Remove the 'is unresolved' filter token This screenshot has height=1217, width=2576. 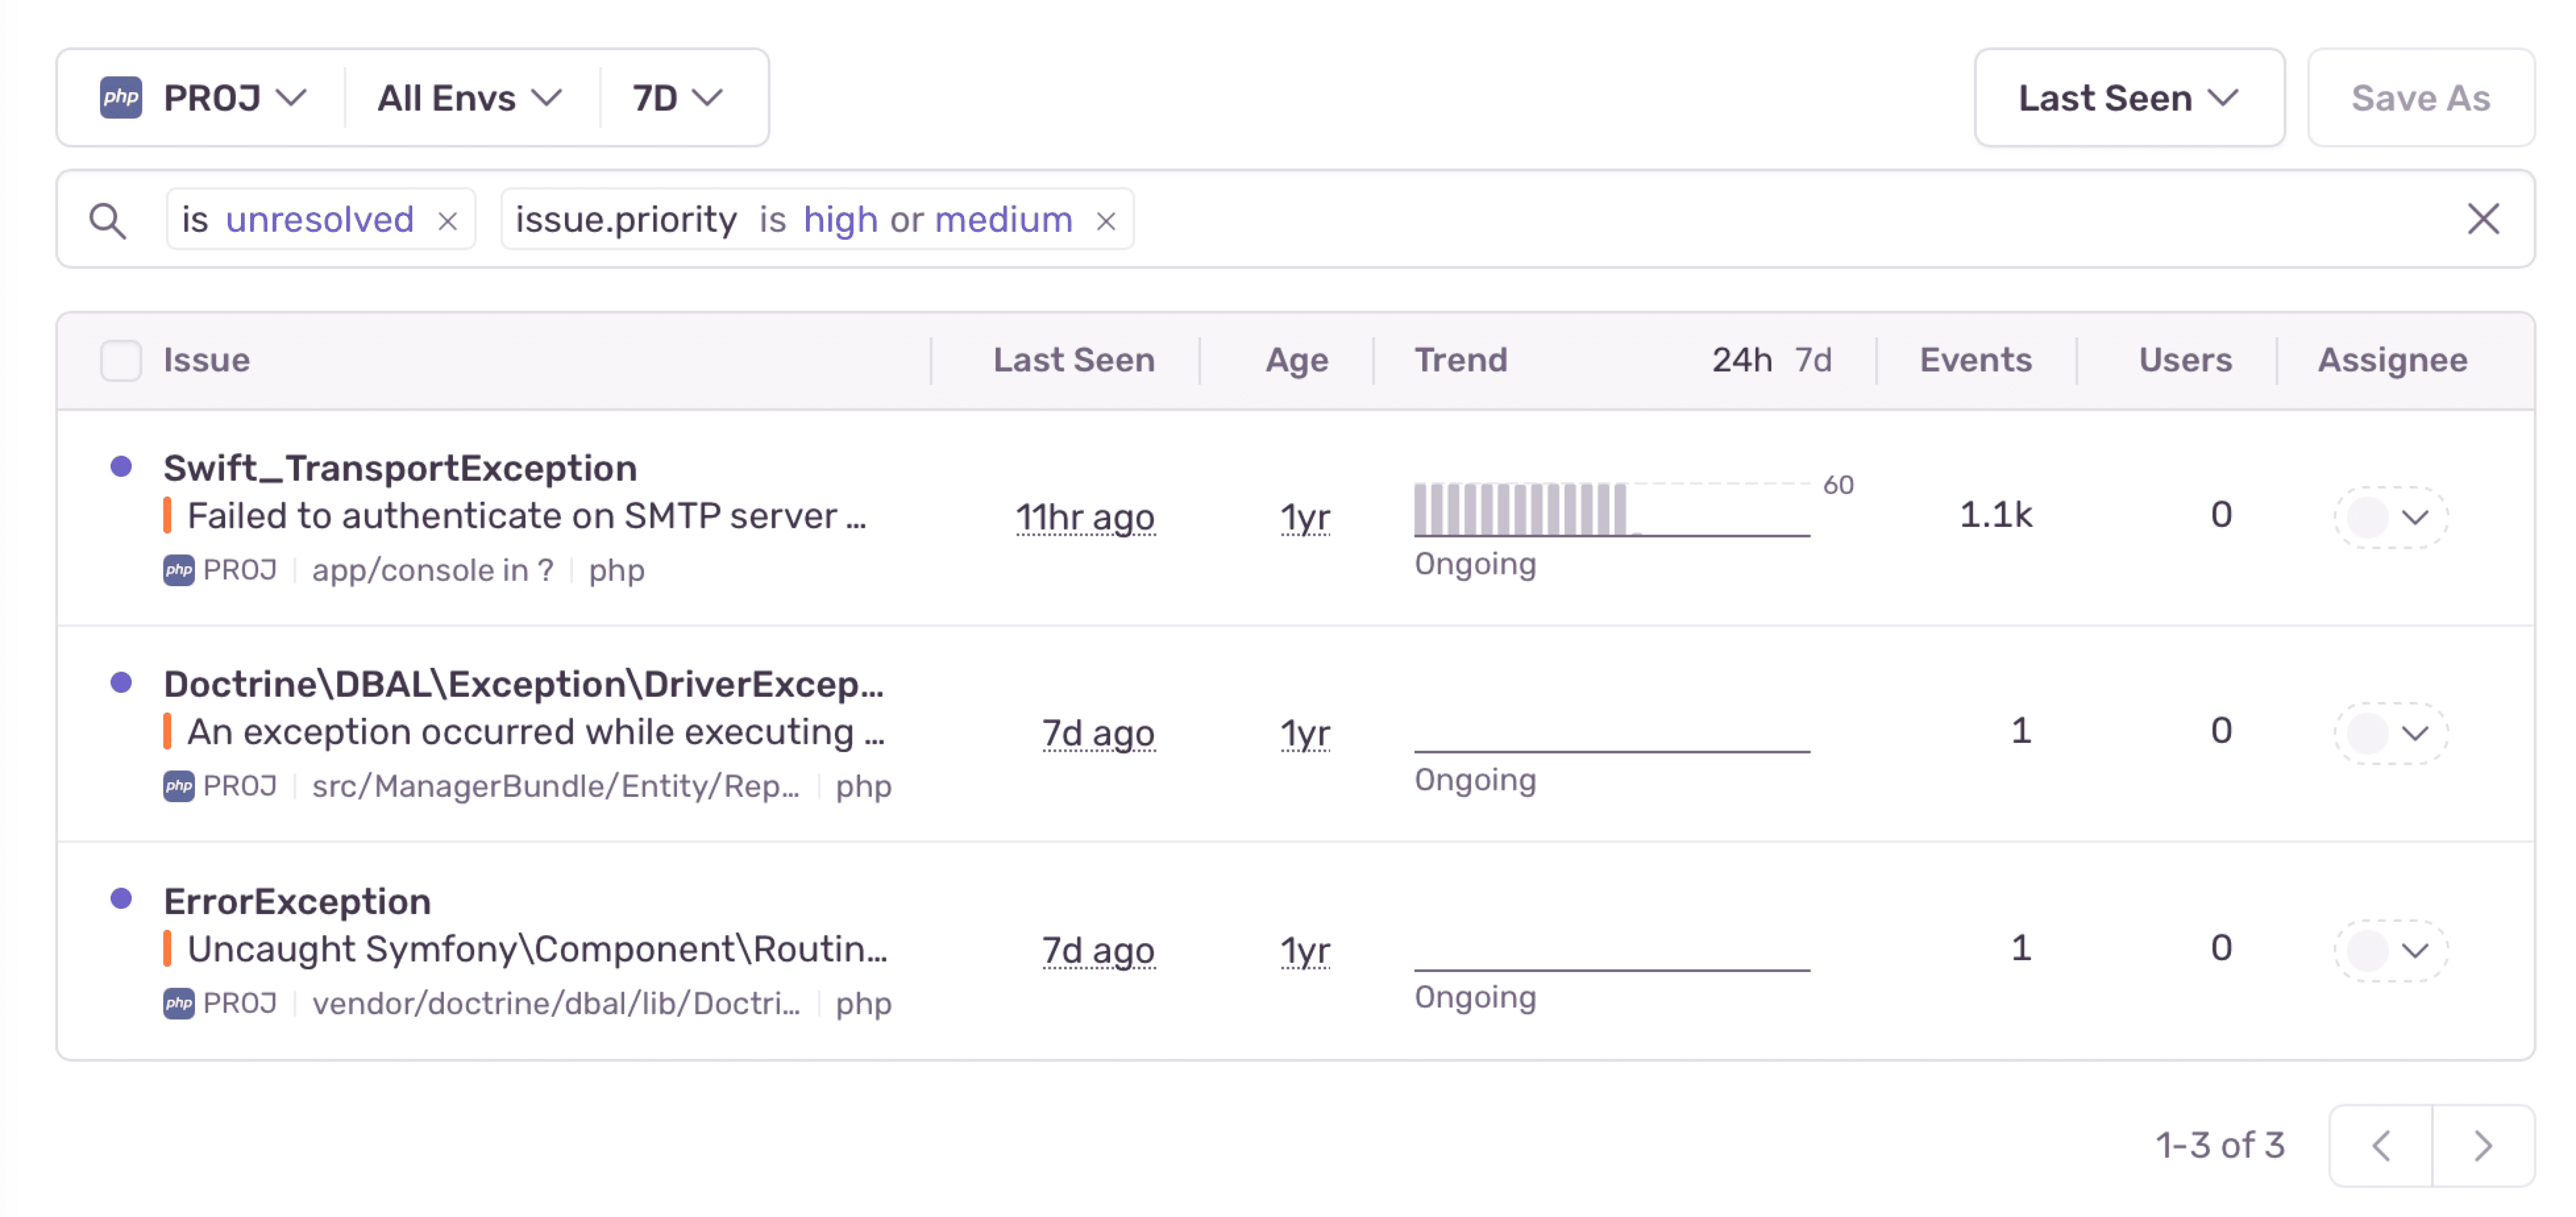(x=448, y=221)
